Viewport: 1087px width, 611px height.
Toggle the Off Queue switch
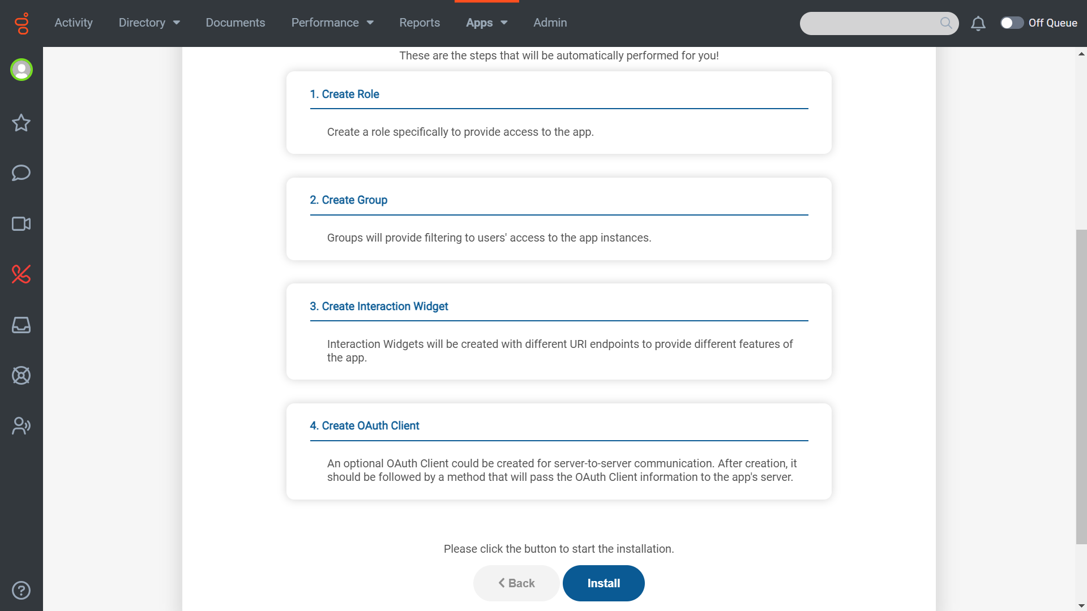click(1012, 23)
